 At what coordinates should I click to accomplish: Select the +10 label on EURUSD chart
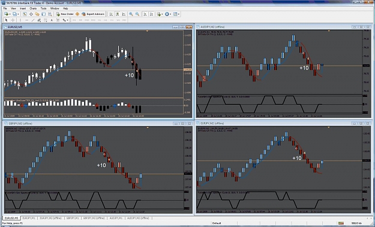129,75
